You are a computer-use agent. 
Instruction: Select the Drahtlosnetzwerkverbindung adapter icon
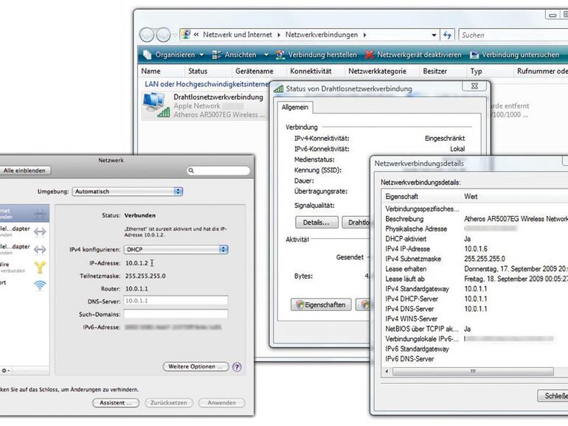tap(156, 105)
